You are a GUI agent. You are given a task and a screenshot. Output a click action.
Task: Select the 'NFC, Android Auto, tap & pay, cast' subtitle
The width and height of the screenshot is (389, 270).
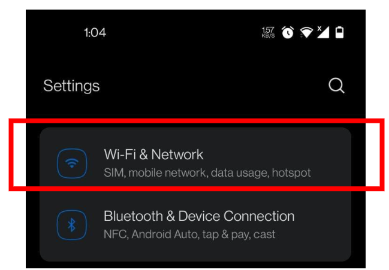click(189, 234)
